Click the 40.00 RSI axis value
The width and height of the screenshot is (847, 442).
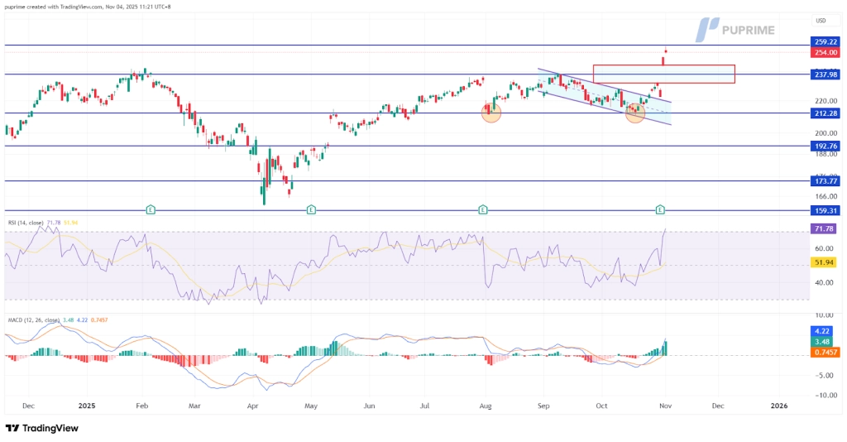(824, 282)
